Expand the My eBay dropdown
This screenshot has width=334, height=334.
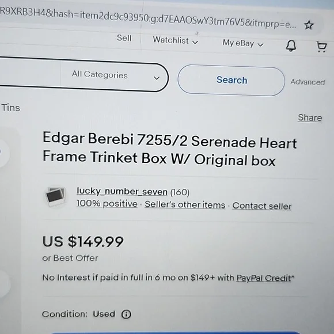[243, 43]
